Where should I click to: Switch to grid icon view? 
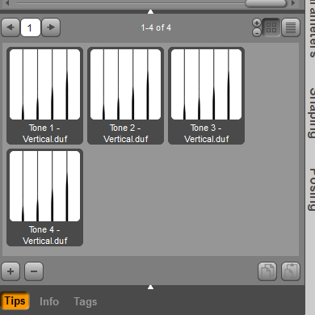pos(271,27)
